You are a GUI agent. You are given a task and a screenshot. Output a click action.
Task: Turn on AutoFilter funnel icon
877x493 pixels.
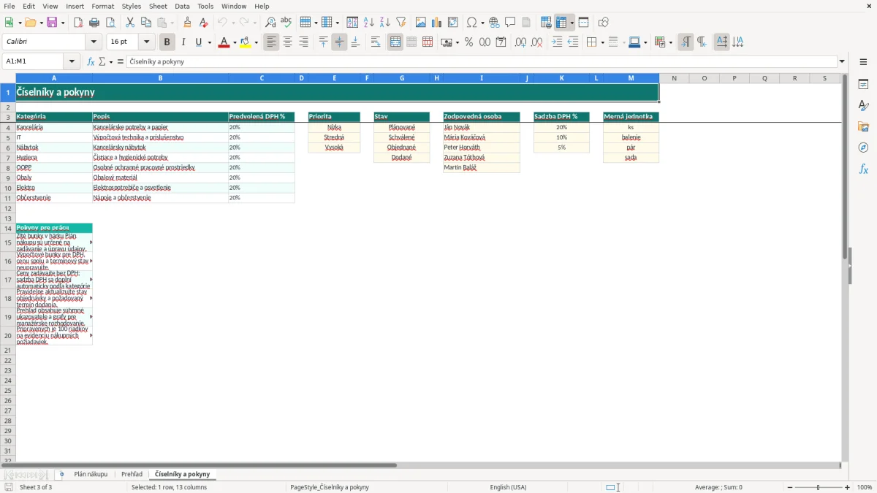coord(401,23)
